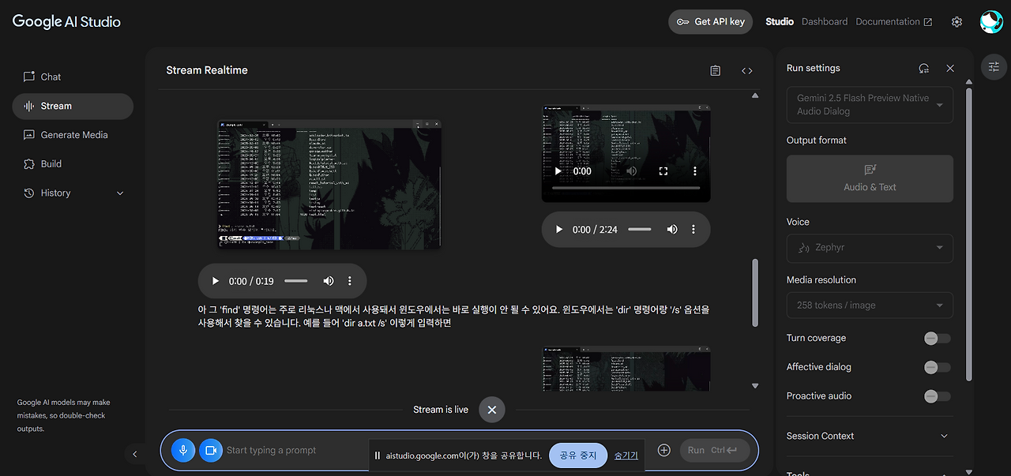The image size is (1011, 476).
Task: Open the Dashboard tab
Action: click(825, 21)
